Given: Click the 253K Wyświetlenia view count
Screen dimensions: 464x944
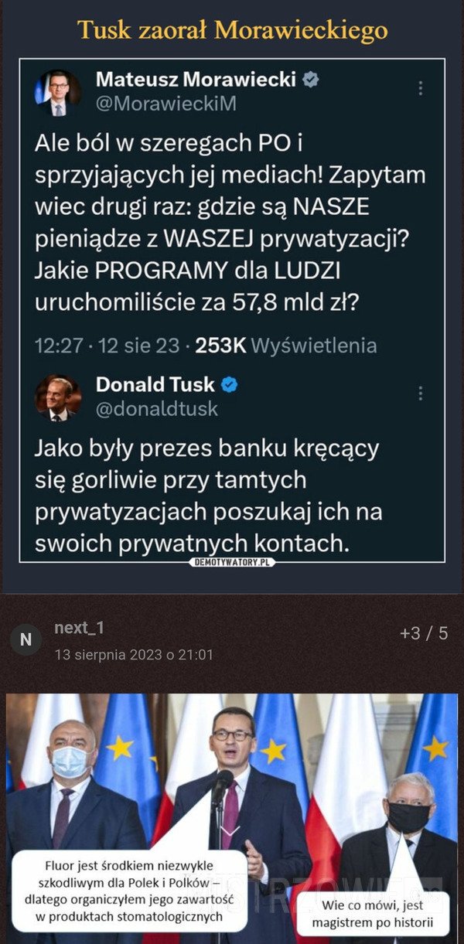Looking at the screenshot, I should [x=286, y=346].
